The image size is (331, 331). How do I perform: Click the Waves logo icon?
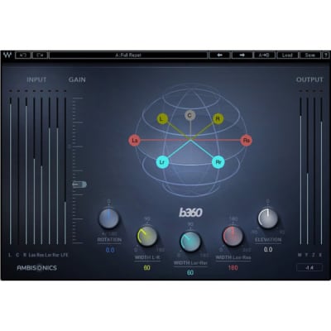[7, 55]
